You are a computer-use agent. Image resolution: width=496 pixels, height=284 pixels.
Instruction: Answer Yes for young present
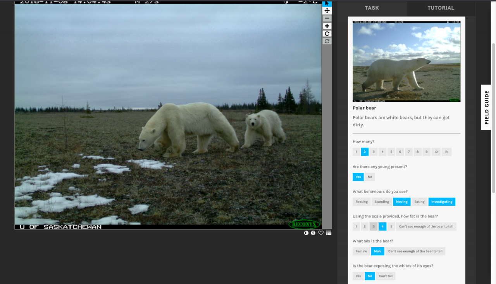(358, 177)
